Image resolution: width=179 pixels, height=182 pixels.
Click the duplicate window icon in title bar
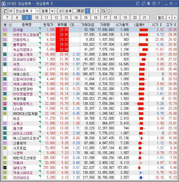click(x=143, y=4)
